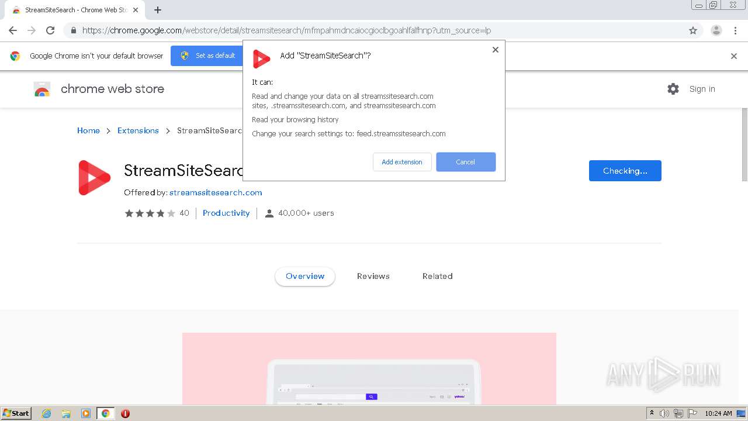
Task: Reload the current page
Action: pos(50,30)
